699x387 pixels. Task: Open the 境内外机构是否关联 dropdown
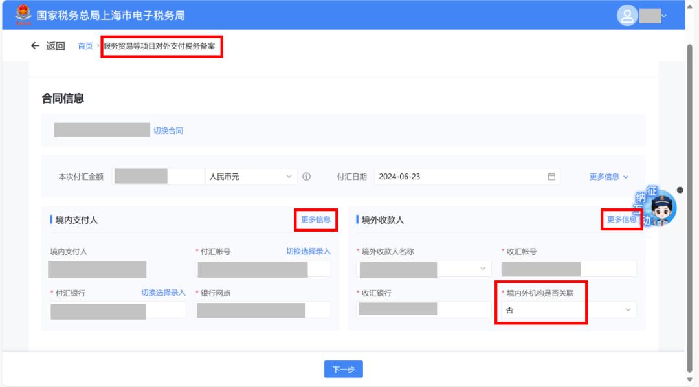[x=627, y=311]
